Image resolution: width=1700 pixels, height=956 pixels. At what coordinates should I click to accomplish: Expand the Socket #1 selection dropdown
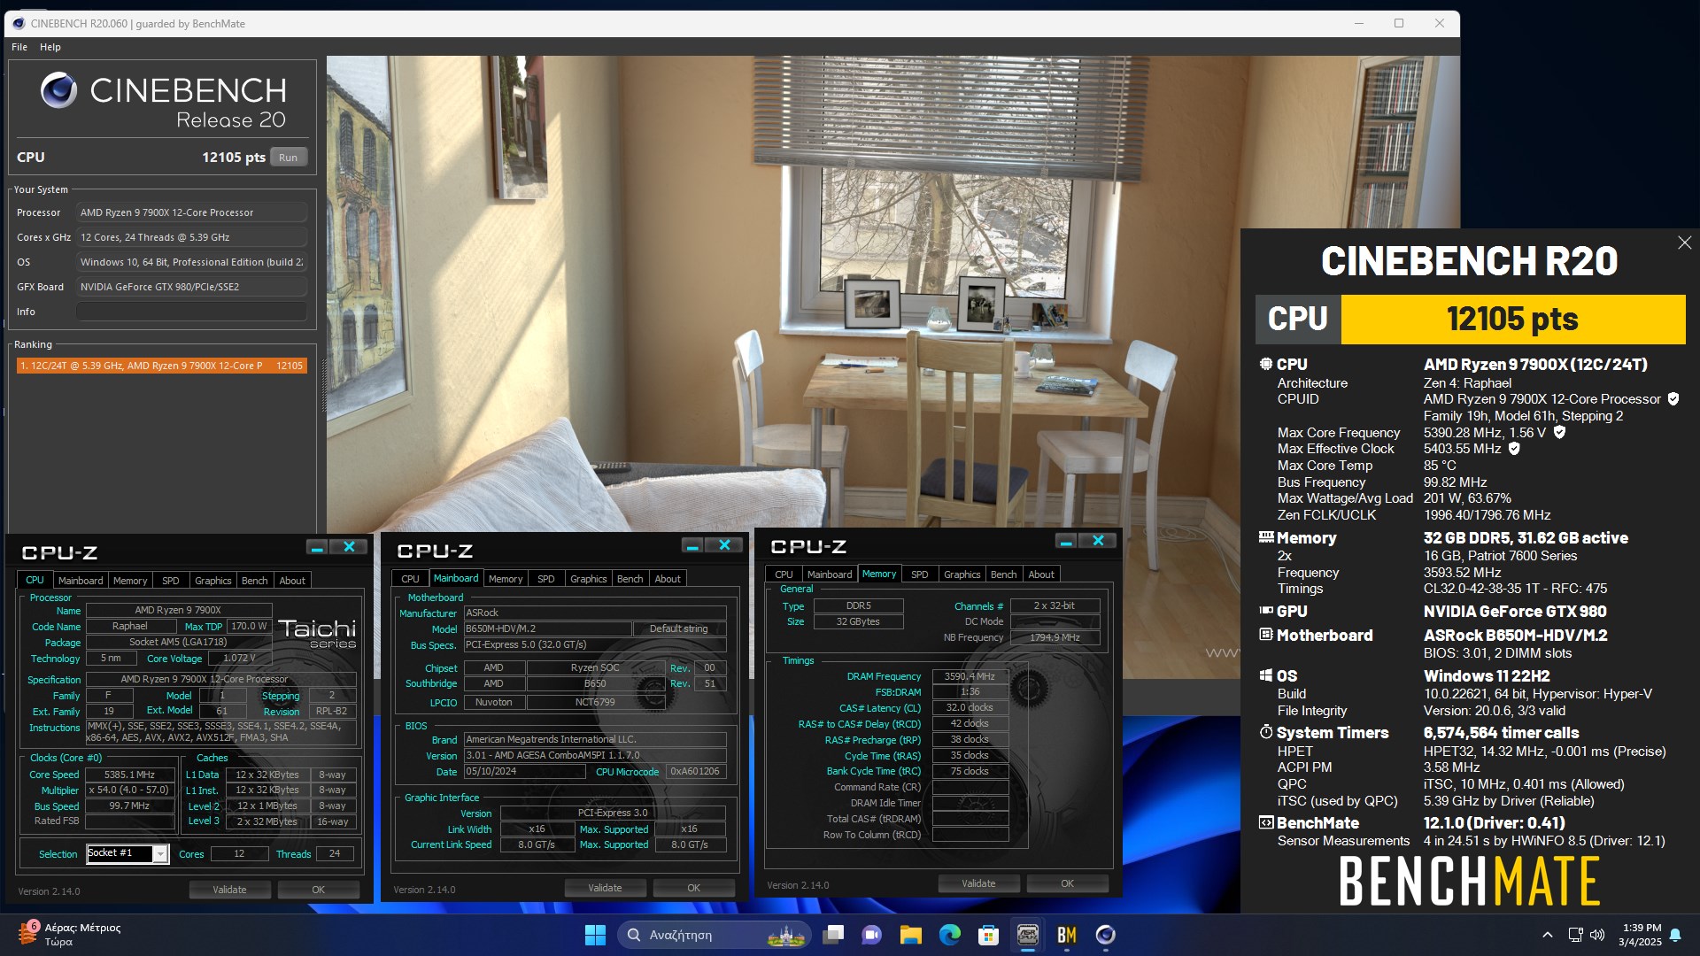pyautogui.click(x=160, y=854)
